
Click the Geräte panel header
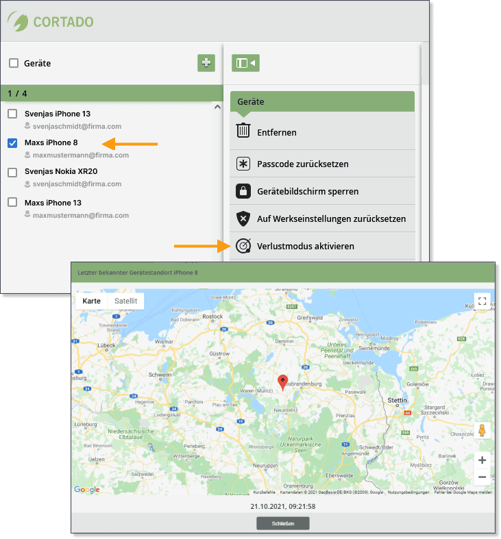click(x=322, y=101)
